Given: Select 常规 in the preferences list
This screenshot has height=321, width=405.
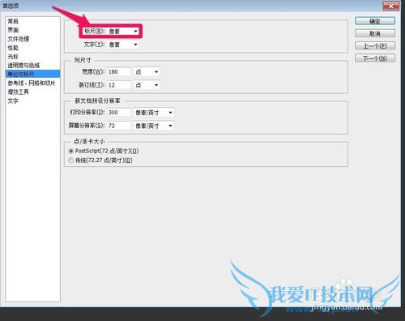Looking at the screenshot, I should pyautogui.click(x=32, y=21).
